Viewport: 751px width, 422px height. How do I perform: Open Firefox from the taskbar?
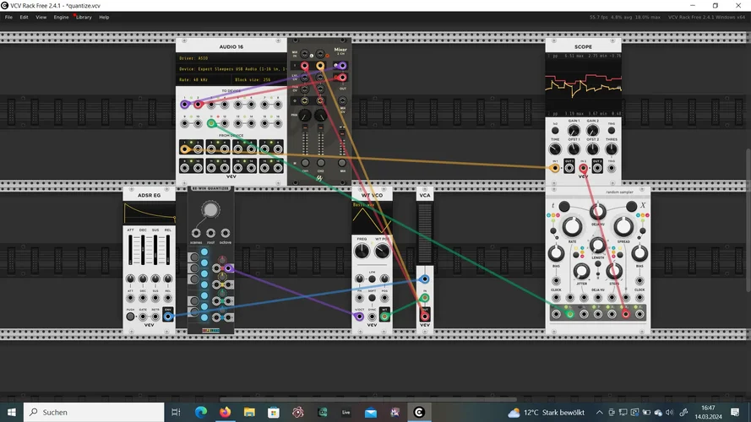point(225,412)
